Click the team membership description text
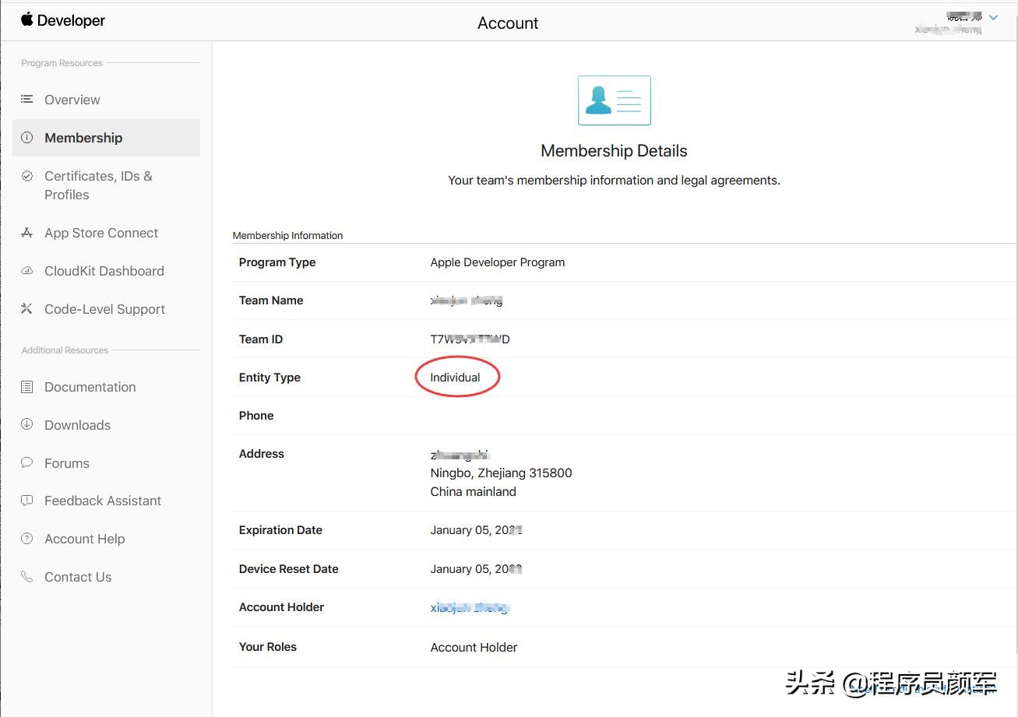1018x717 pixels. click(614, 181)
